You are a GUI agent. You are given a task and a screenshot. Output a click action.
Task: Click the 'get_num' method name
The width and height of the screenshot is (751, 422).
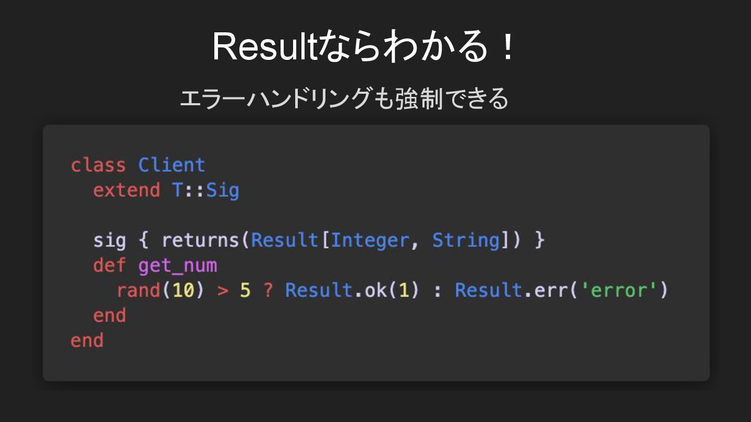(177, 266)
